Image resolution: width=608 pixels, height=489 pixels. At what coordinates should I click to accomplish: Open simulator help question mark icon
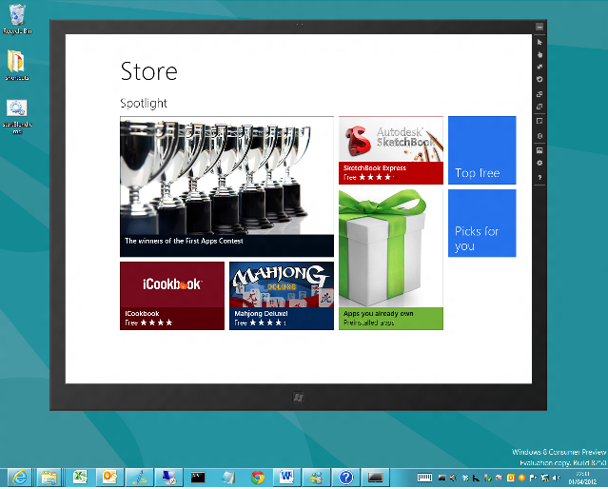(x=539, y=177)
